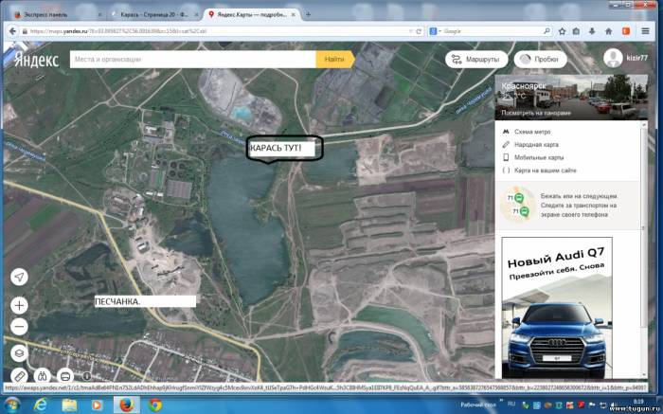
Task: Focus the Места и организации search field
Action: (x=193, y=59)
